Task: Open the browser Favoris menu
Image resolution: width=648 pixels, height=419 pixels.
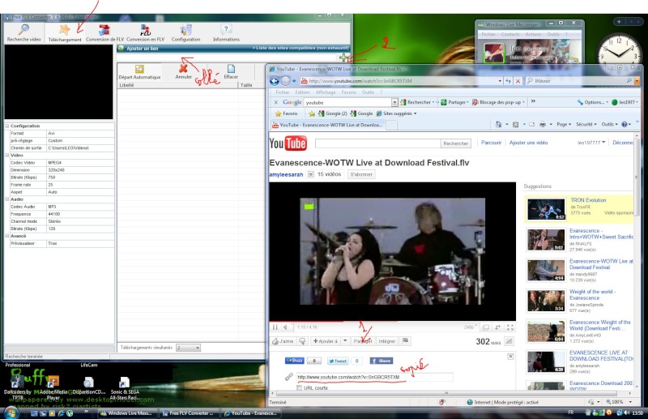Action: (348, 92)
